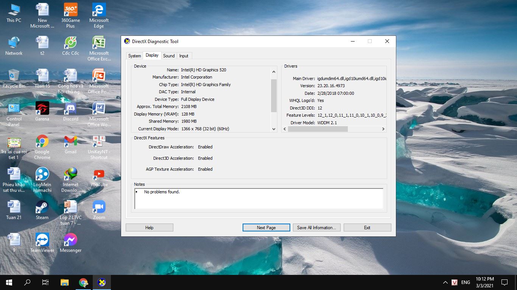
Task: Switch to the System tab
Action: (x=134, y=56)
